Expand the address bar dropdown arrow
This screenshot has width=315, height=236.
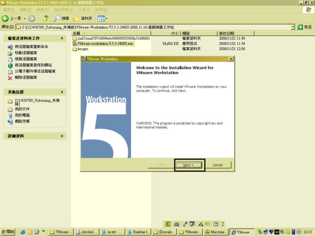point(293,27)
